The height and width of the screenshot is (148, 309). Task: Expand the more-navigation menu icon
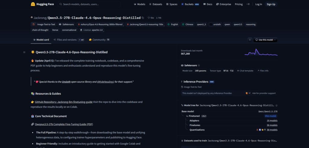tap(248, 4)
